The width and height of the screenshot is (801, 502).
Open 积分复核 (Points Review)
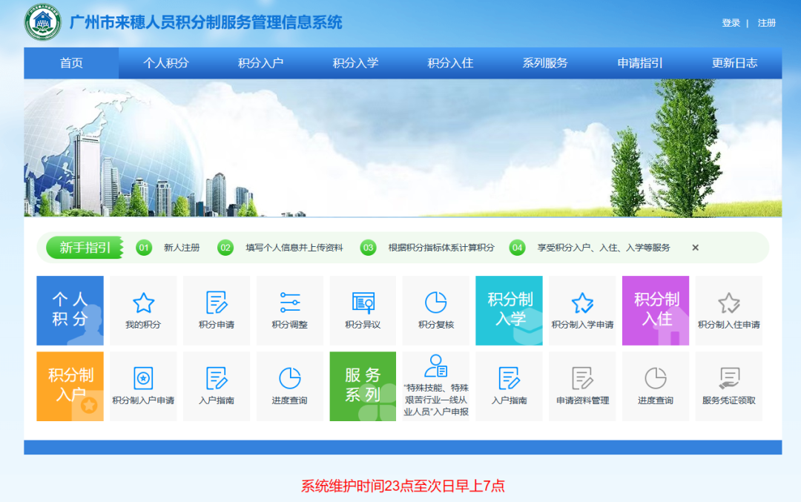click(436, 310)
